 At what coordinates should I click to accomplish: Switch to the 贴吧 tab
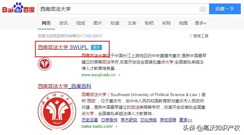(149, 23)
